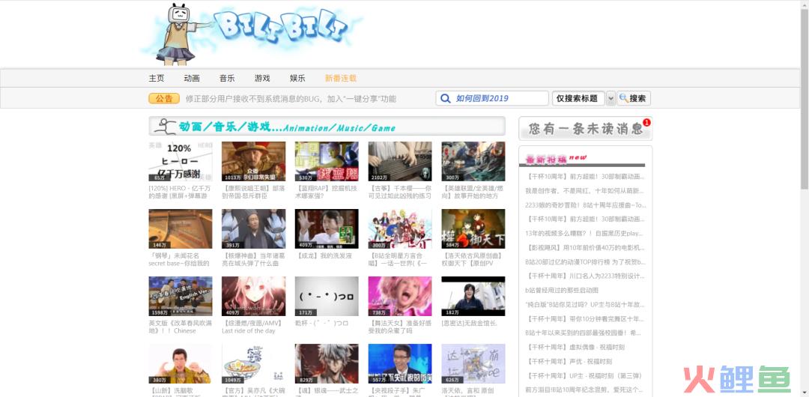Viewport: 809px width, 397px height.
Task: Click the BiliBili logo banner
Action: [x=252, y=34]
